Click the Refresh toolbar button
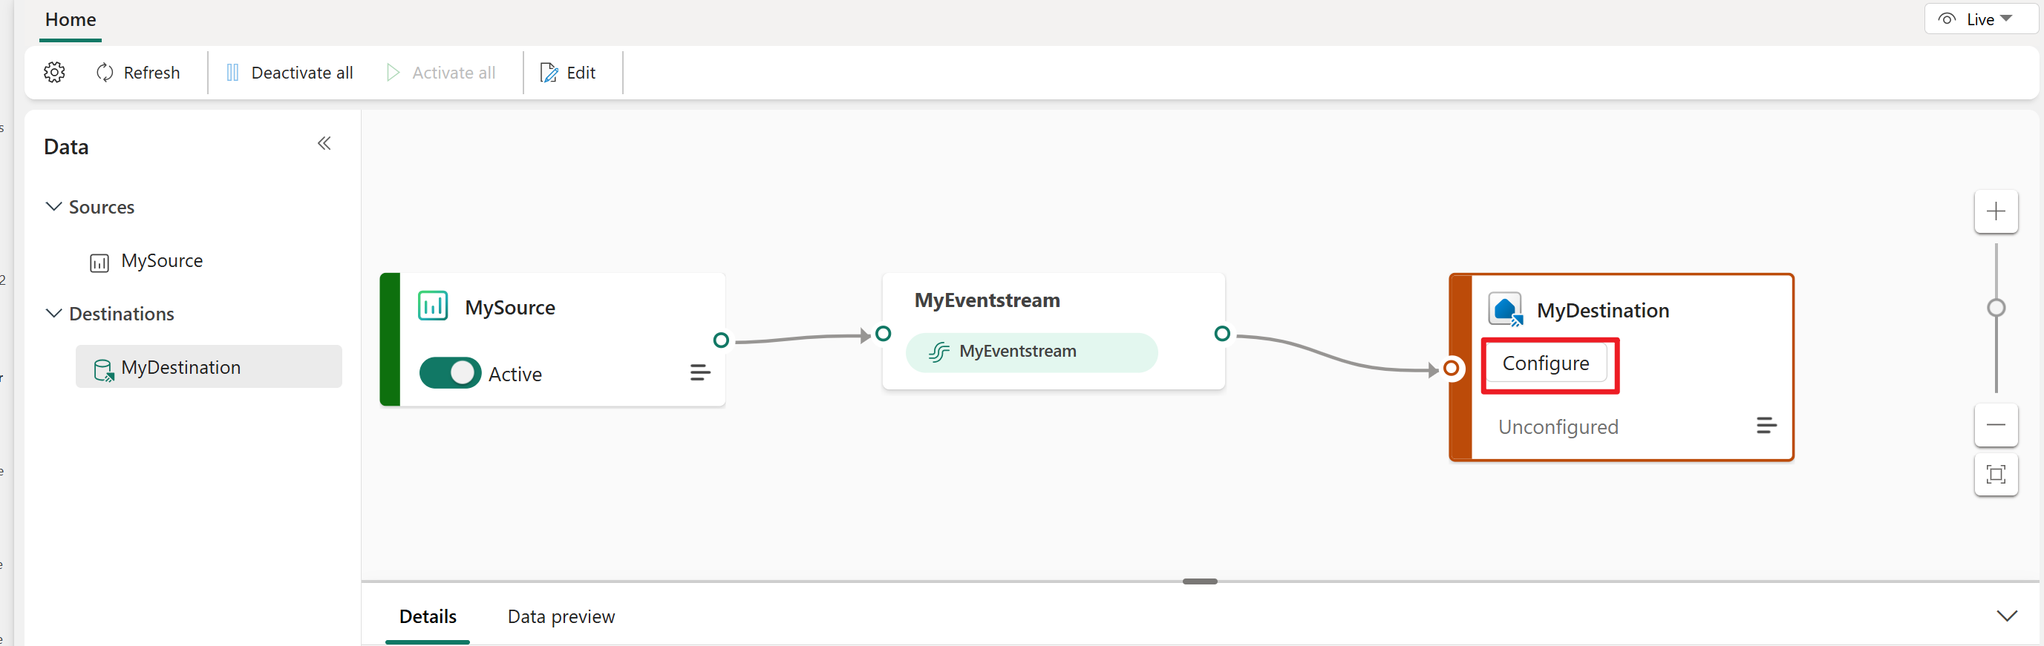 (x=138, y=72)
